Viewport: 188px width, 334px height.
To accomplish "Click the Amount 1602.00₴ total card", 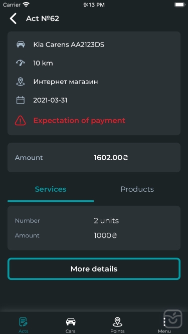I will [94, 157].
